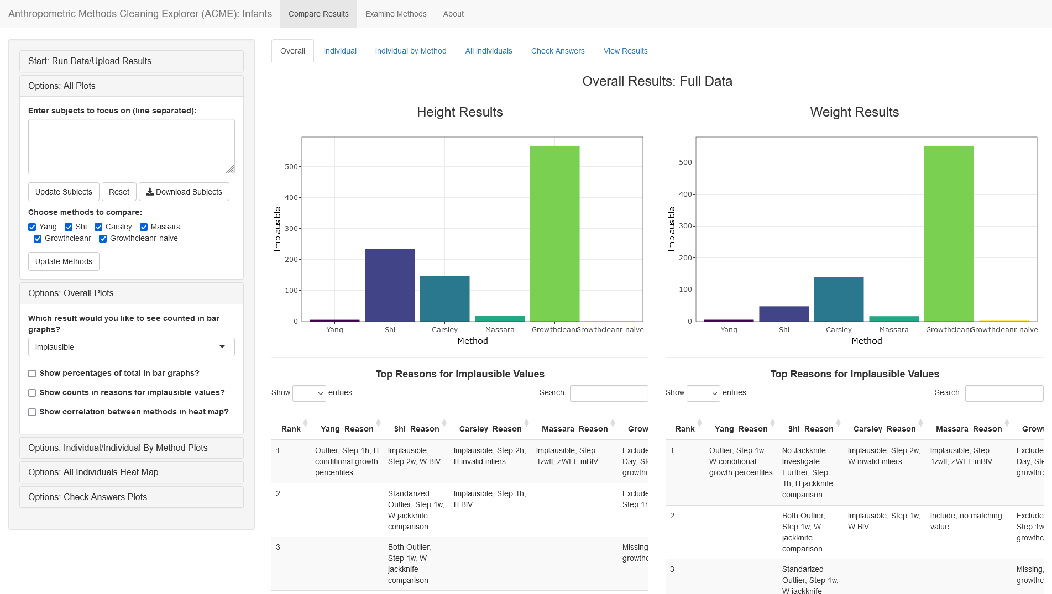
Task: Disable the Growthcleanr method checkbox
Action: 38,239
